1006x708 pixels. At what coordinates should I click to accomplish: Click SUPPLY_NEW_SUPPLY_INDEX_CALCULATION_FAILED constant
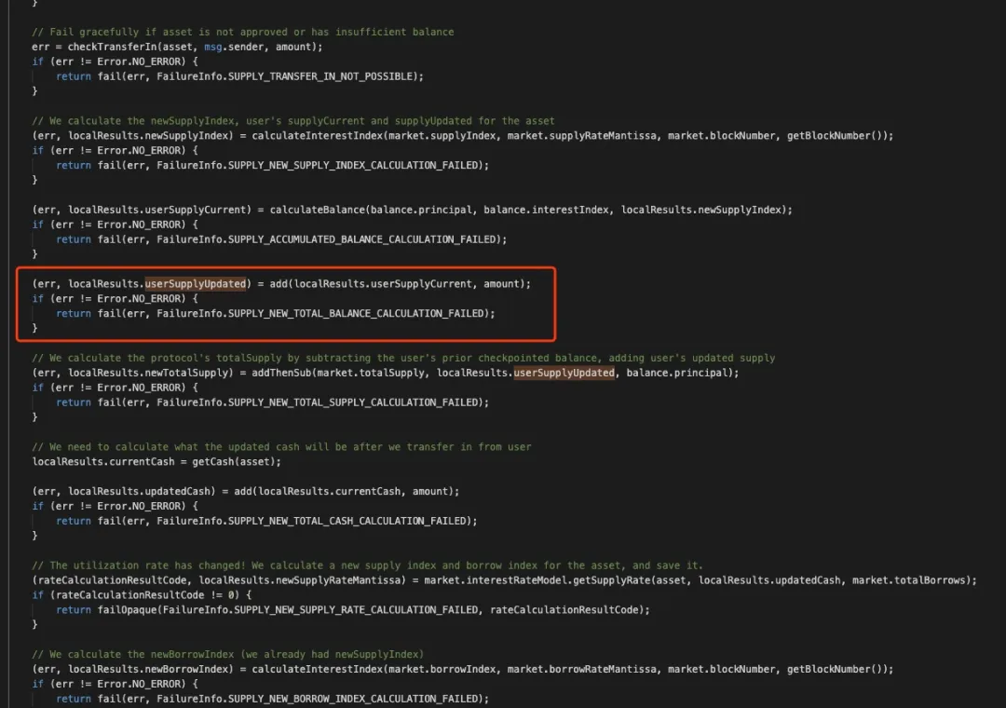(x=354, y=166)
